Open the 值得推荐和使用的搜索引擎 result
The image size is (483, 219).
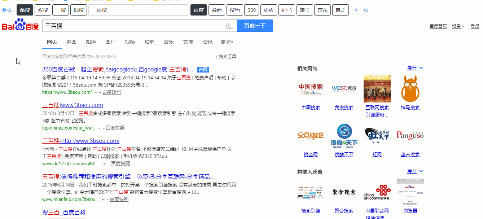[128, 177]
